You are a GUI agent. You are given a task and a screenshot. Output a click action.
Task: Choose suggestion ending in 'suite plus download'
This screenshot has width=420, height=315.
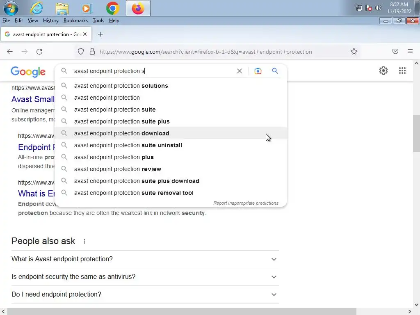171,181
